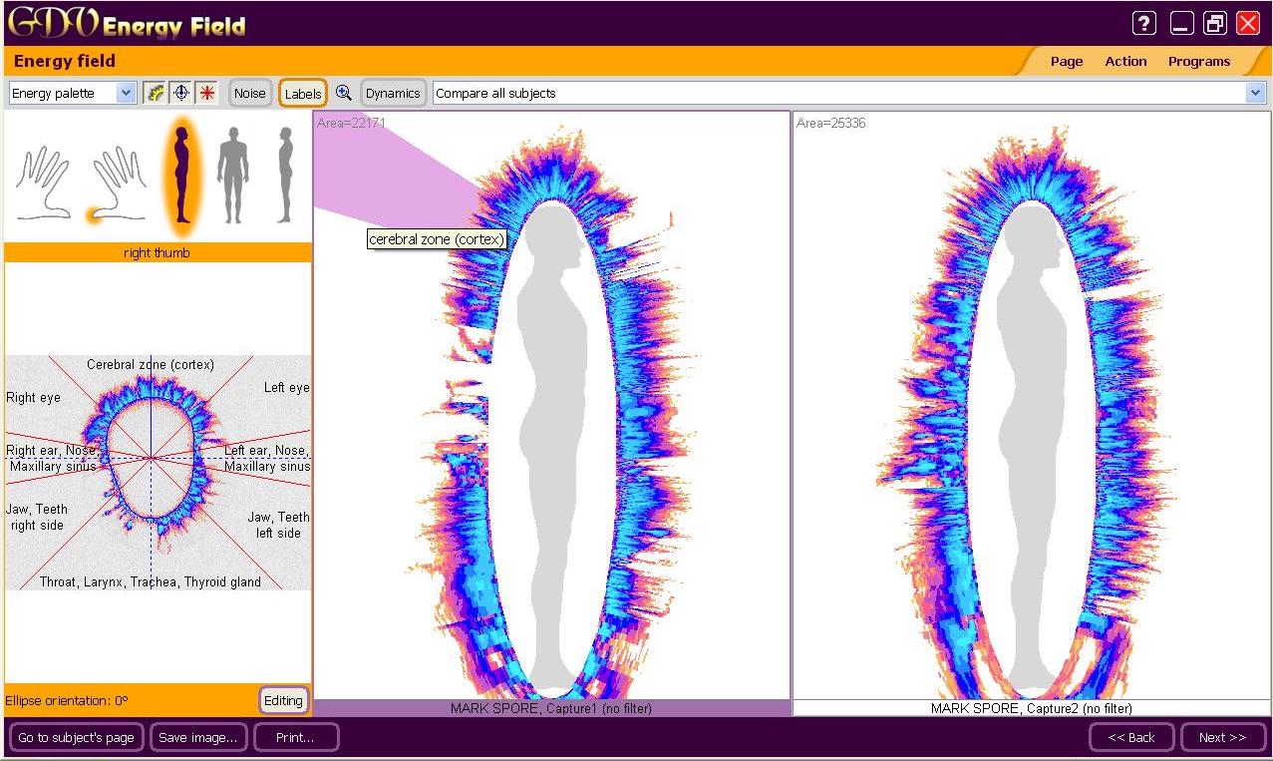The width and height of the screenshot is (1273, 761).
Task: Click the MARK SPORE, Capture2 caption
Action: tap(1031, 708)
